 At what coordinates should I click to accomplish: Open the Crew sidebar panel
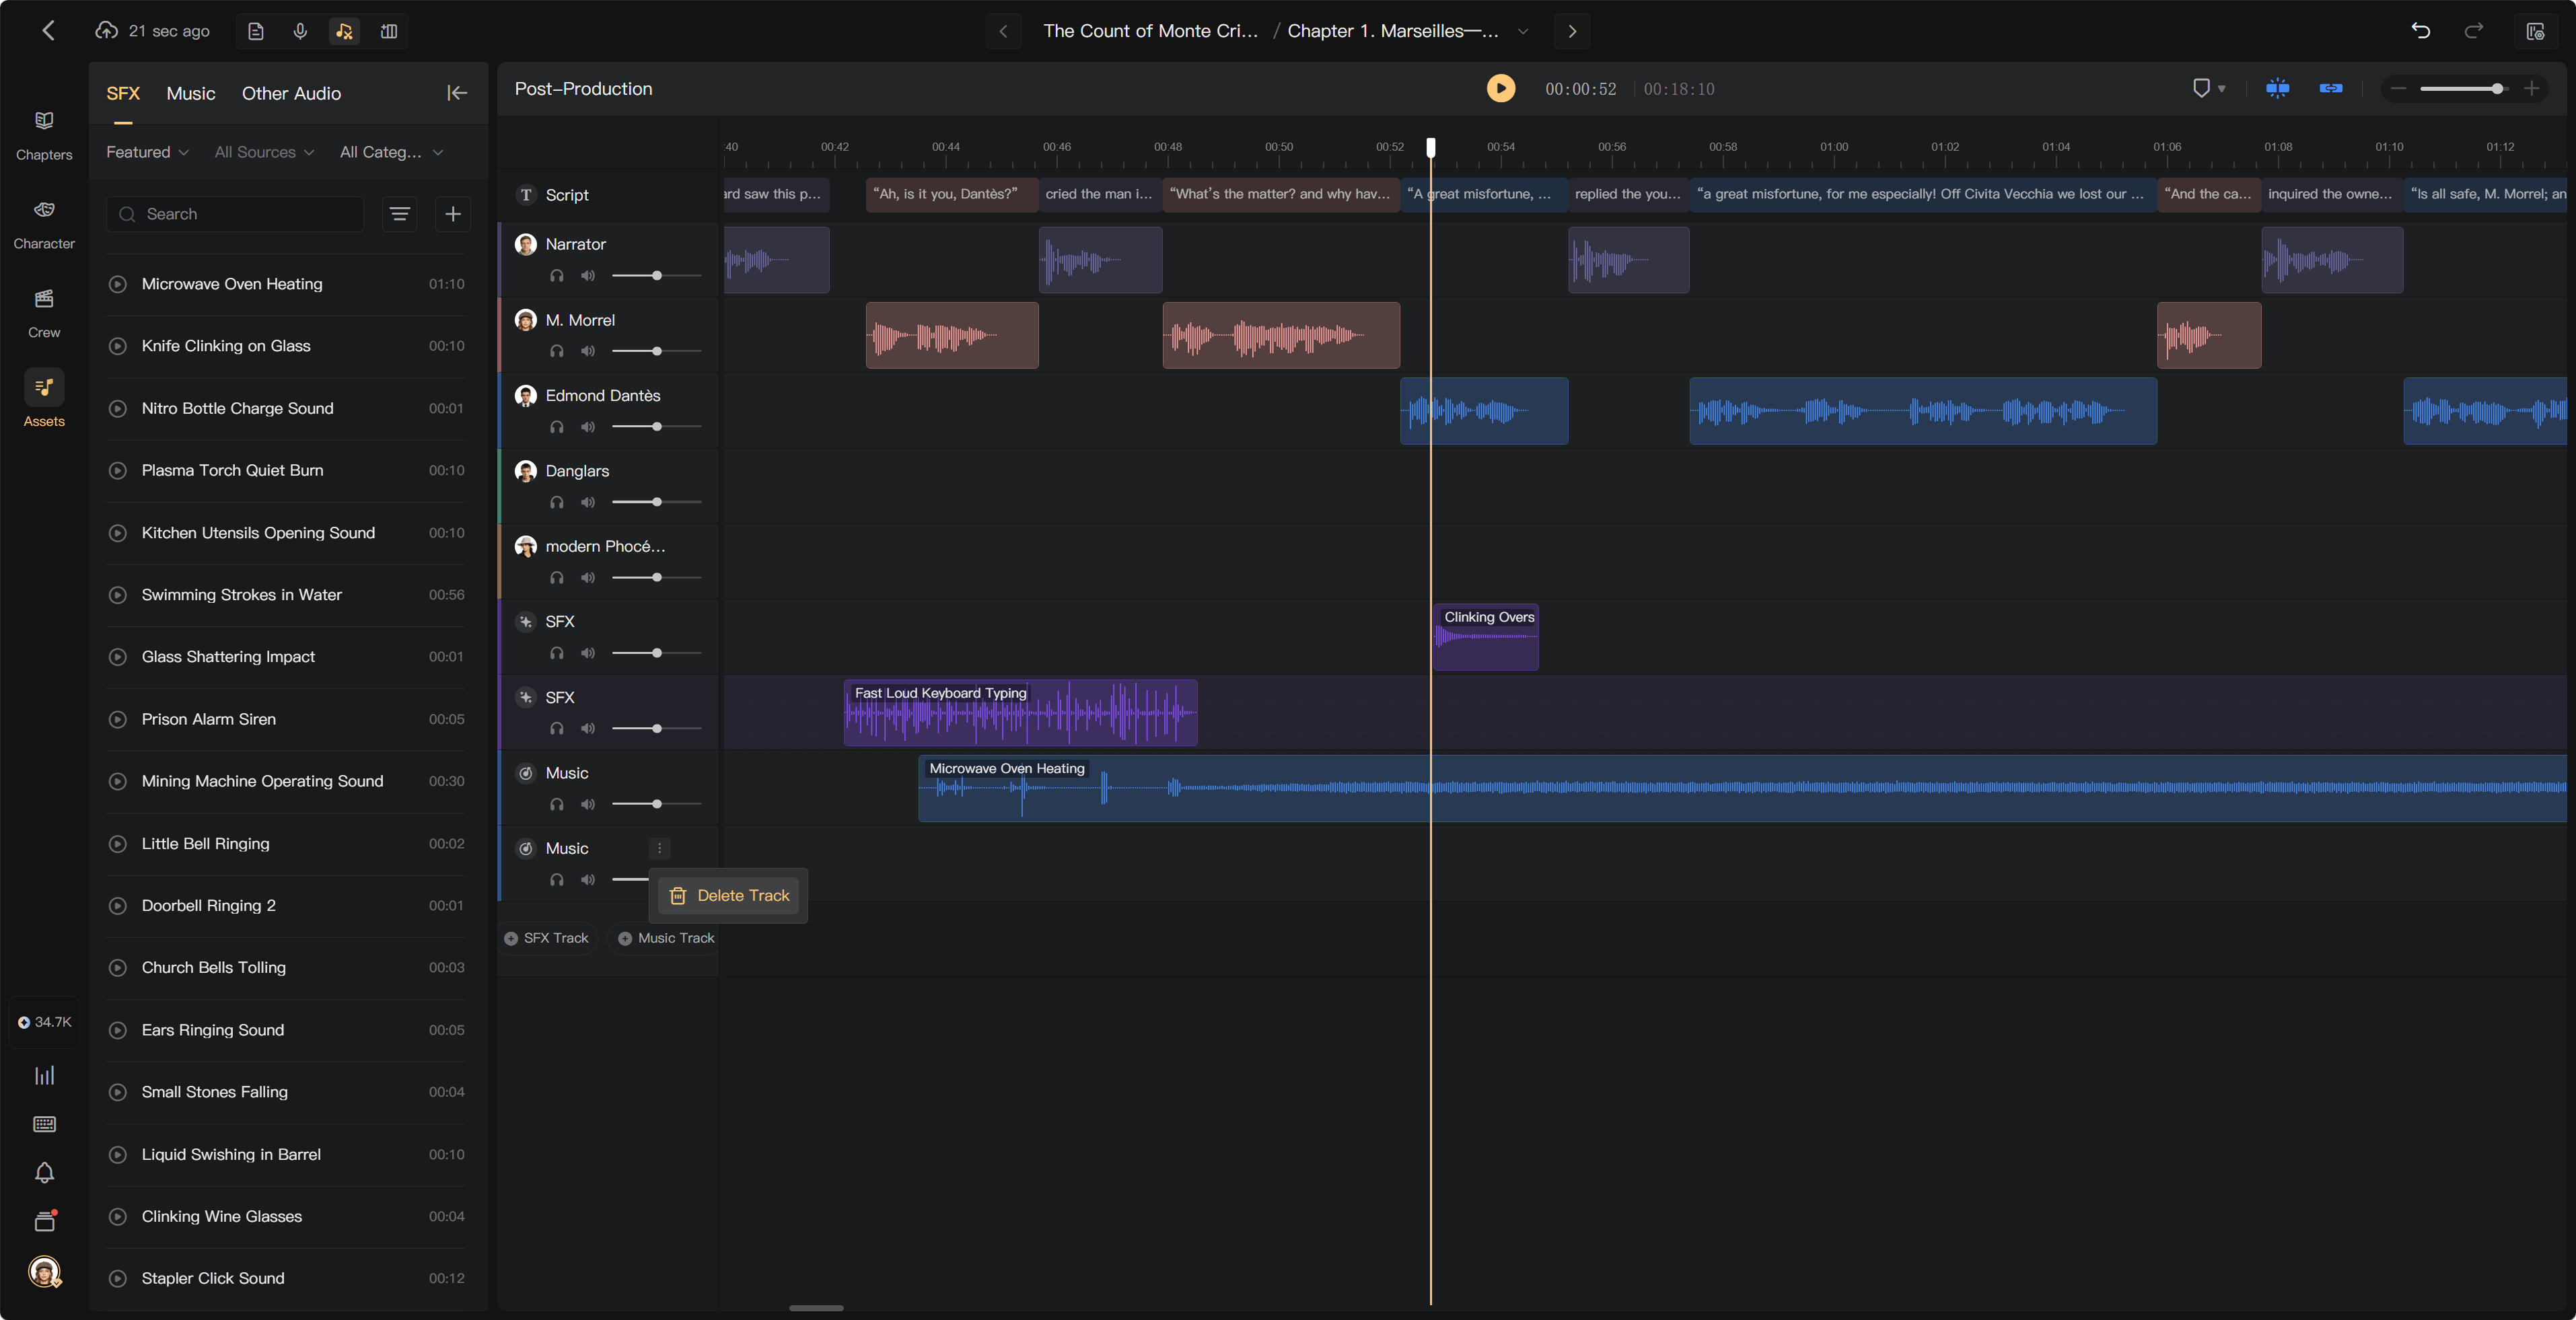(44, 313)
